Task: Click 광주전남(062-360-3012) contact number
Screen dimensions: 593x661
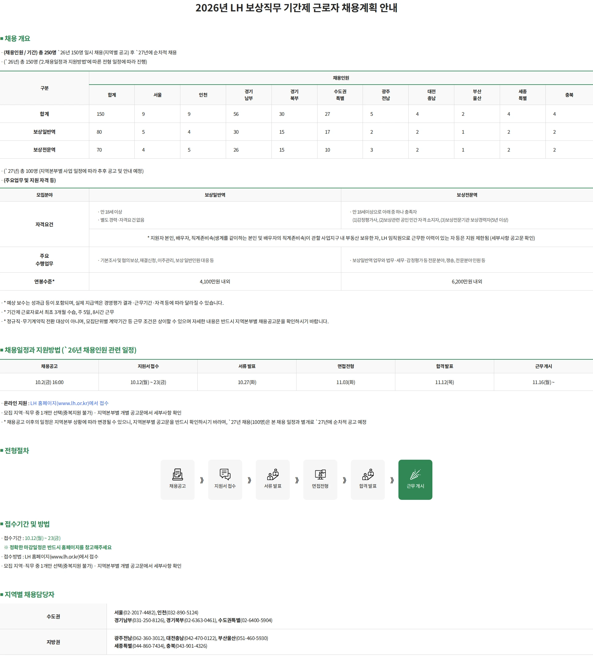Action: [x=140, y=638]
